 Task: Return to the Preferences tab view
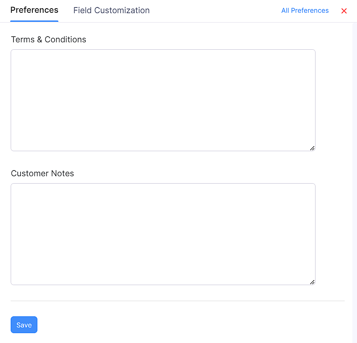tap(34, 10)
